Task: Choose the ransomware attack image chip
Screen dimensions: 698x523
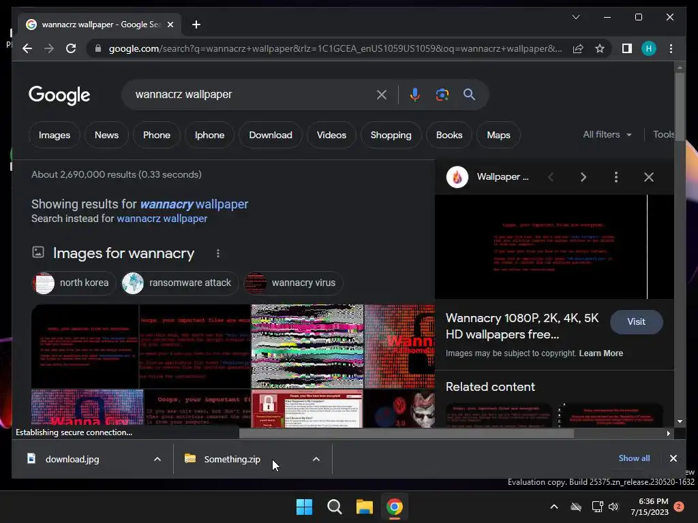Action: click(180, 283)
